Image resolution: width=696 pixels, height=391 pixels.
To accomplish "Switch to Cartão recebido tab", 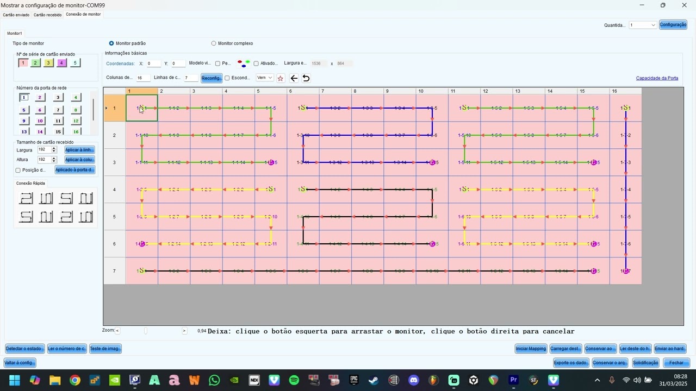I will [x=48, y=15].
